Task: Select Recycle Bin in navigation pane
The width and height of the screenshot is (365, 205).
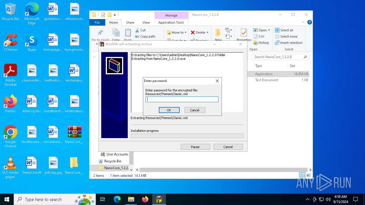Action: pos(110,161)
